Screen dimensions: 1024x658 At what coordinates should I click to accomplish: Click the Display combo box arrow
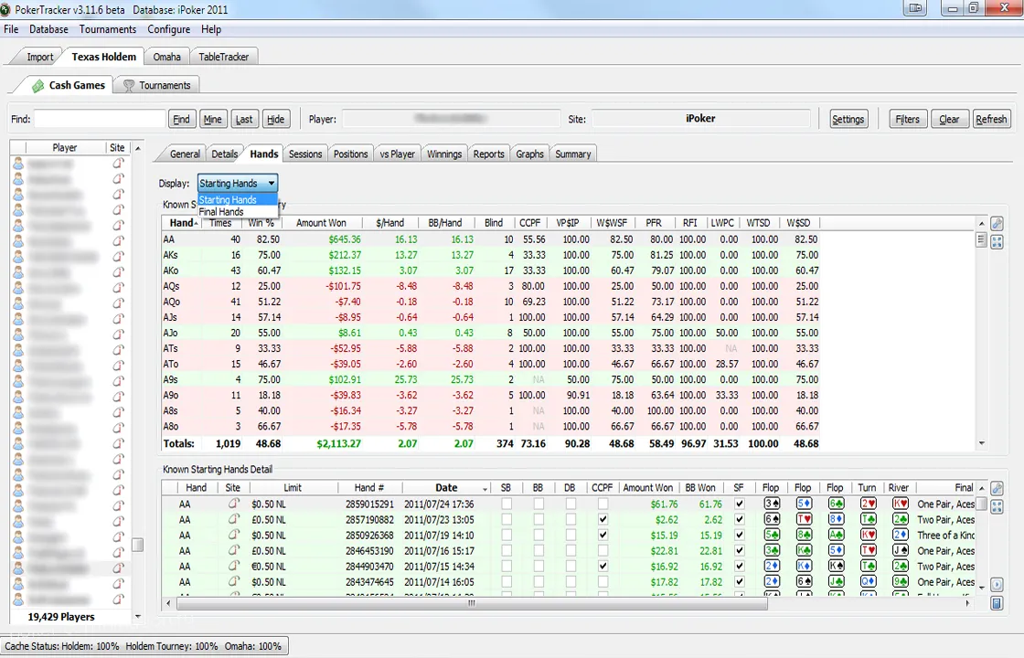click(x=271, y=184)
